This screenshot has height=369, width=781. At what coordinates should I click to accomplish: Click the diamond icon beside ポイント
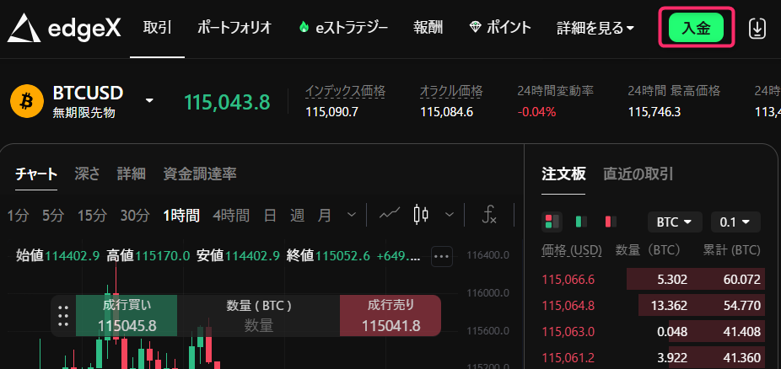[x=475, y=28]
